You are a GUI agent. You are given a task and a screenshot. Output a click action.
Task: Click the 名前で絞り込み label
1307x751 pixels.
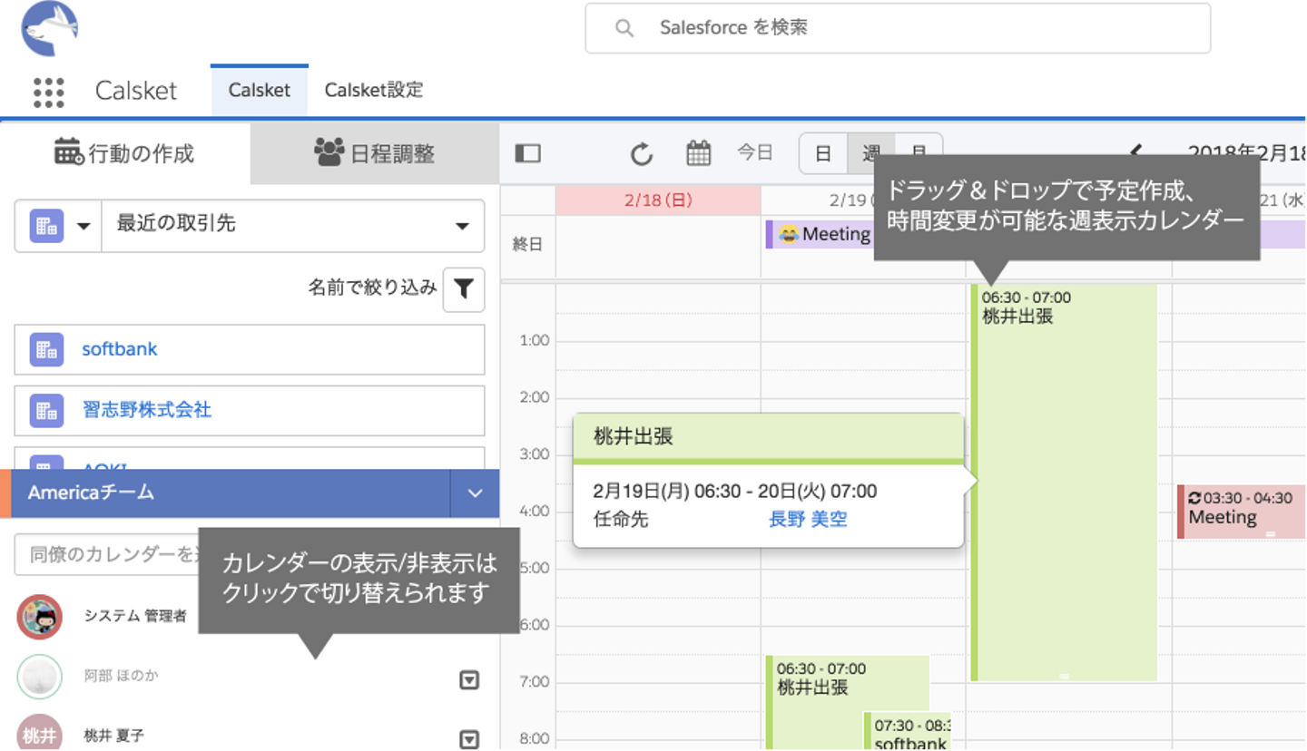372,288
